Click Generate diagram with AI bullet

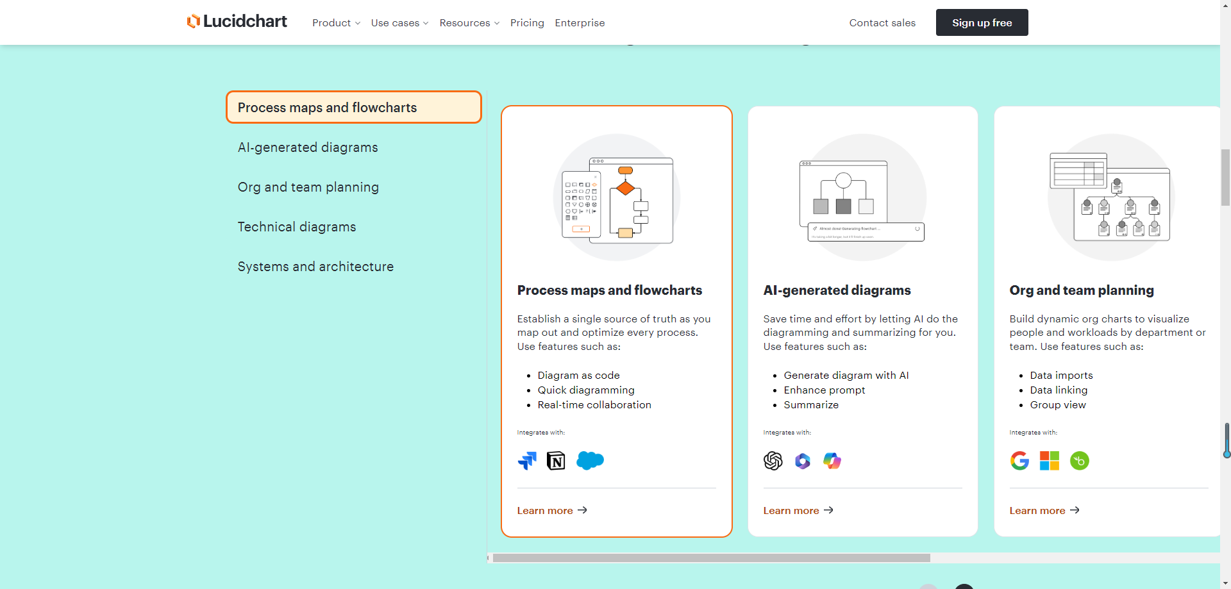[x=846, y=376]
